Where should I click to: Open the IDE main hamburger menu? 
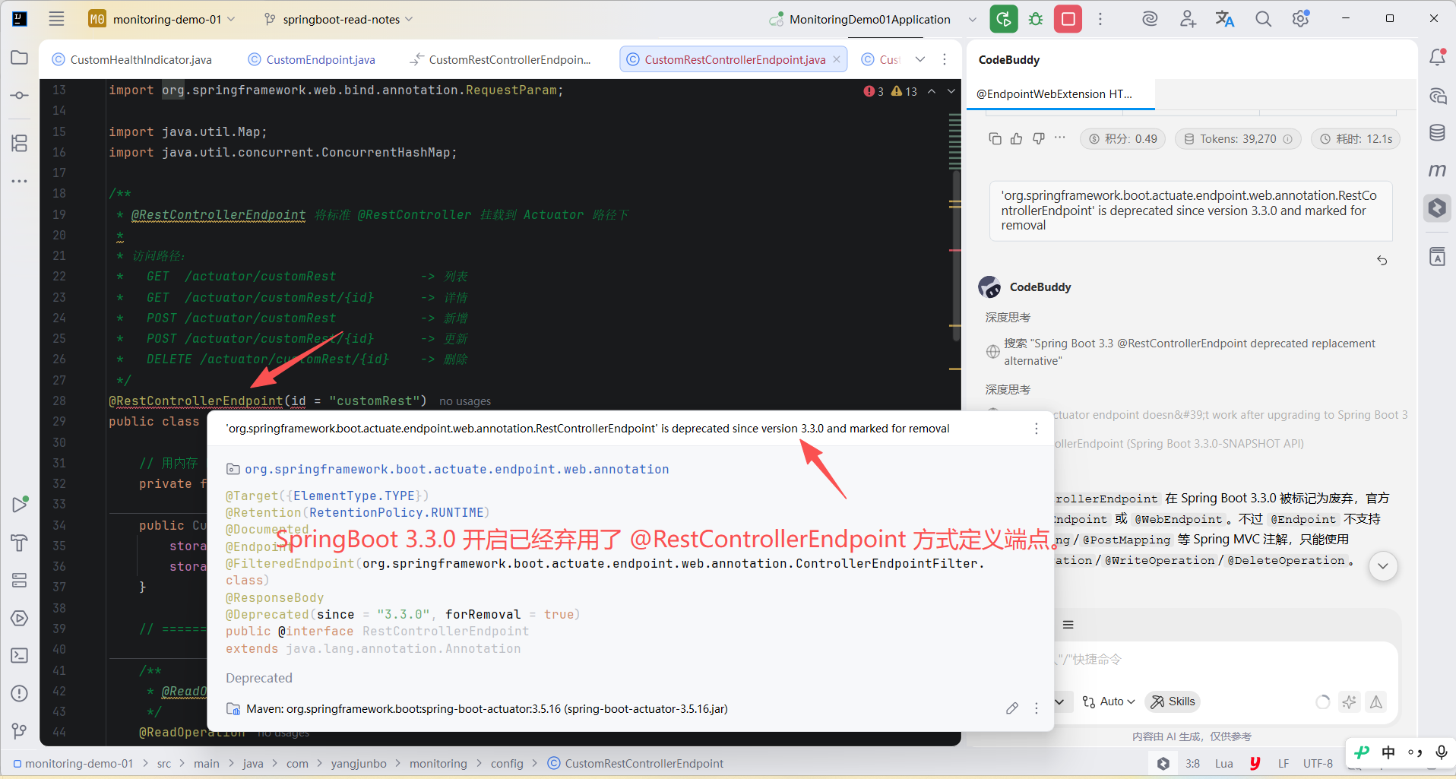[x=56, y=19]
